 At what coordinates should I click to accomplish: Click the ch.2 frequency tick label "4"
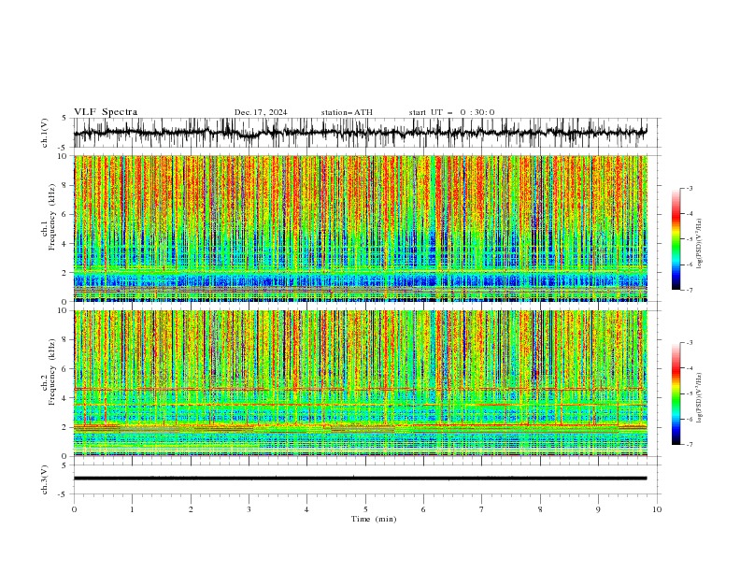coord(66,398)
